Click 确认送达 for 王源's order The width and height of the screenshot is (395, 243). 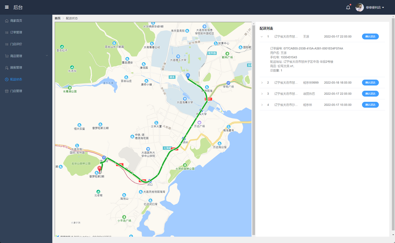tap(370, 36)
